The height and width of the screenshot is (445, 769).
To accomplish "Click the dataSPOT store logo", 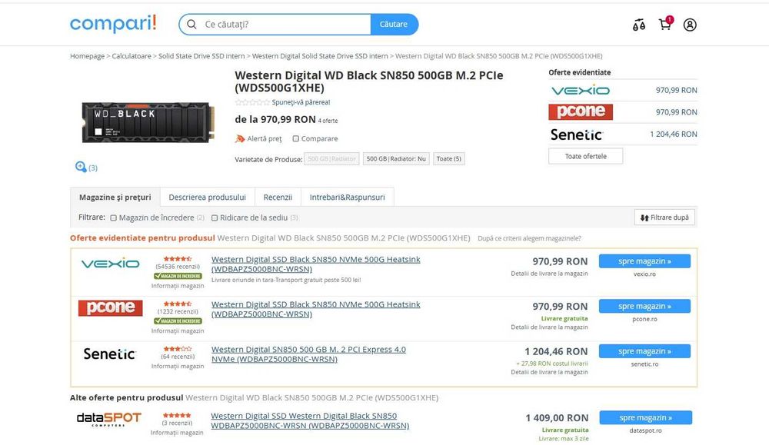I will point(109,419).
